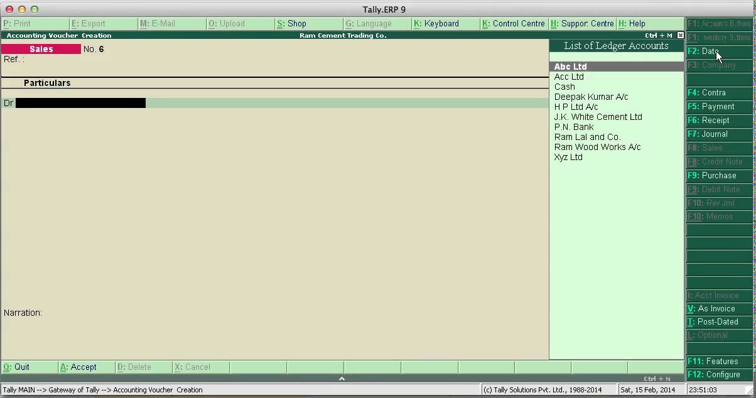The image size is (756, 398).
Task: Open the Language menu button
Action: pyautogui.click(x=377, y=24)
